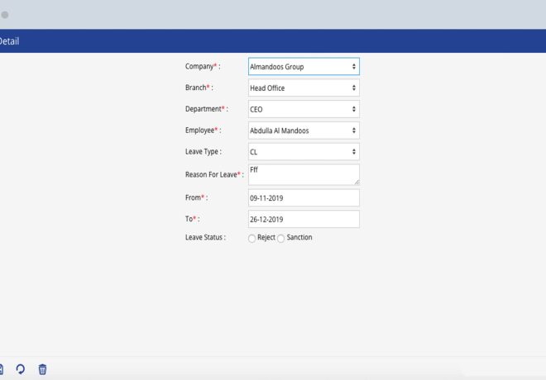The width and height of the screenshot is (546, 380).
Task: Click the Reason For Leave text area
Action: coord(302,174)
